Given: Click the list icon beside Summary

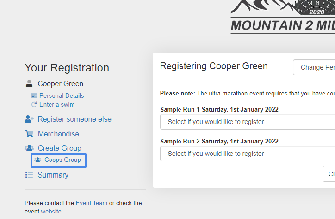Looking at the screenshot, I should (x=29, y=175).
